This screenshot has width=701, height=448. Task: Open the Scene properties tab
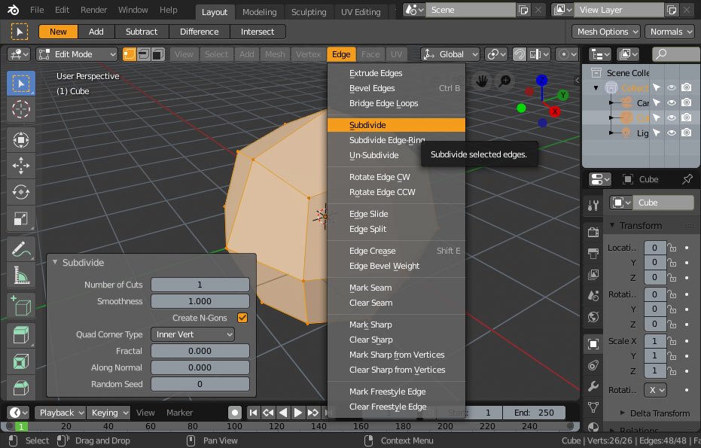click(x=593, y=296)
